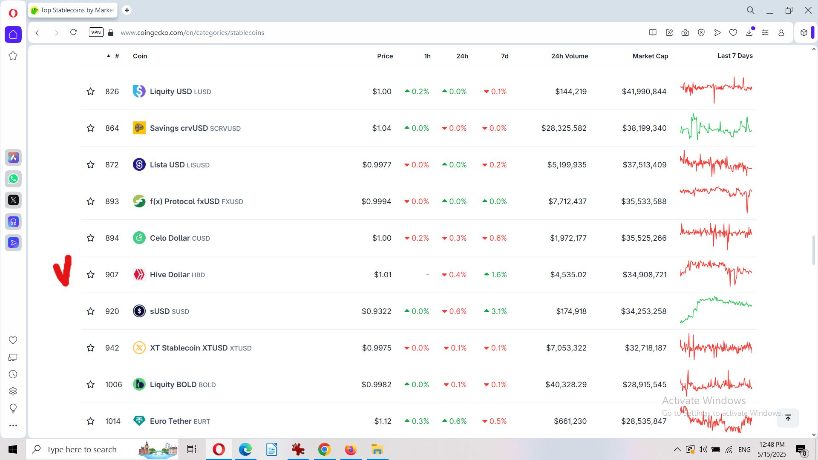Click the address bar URL

[192, 33]
